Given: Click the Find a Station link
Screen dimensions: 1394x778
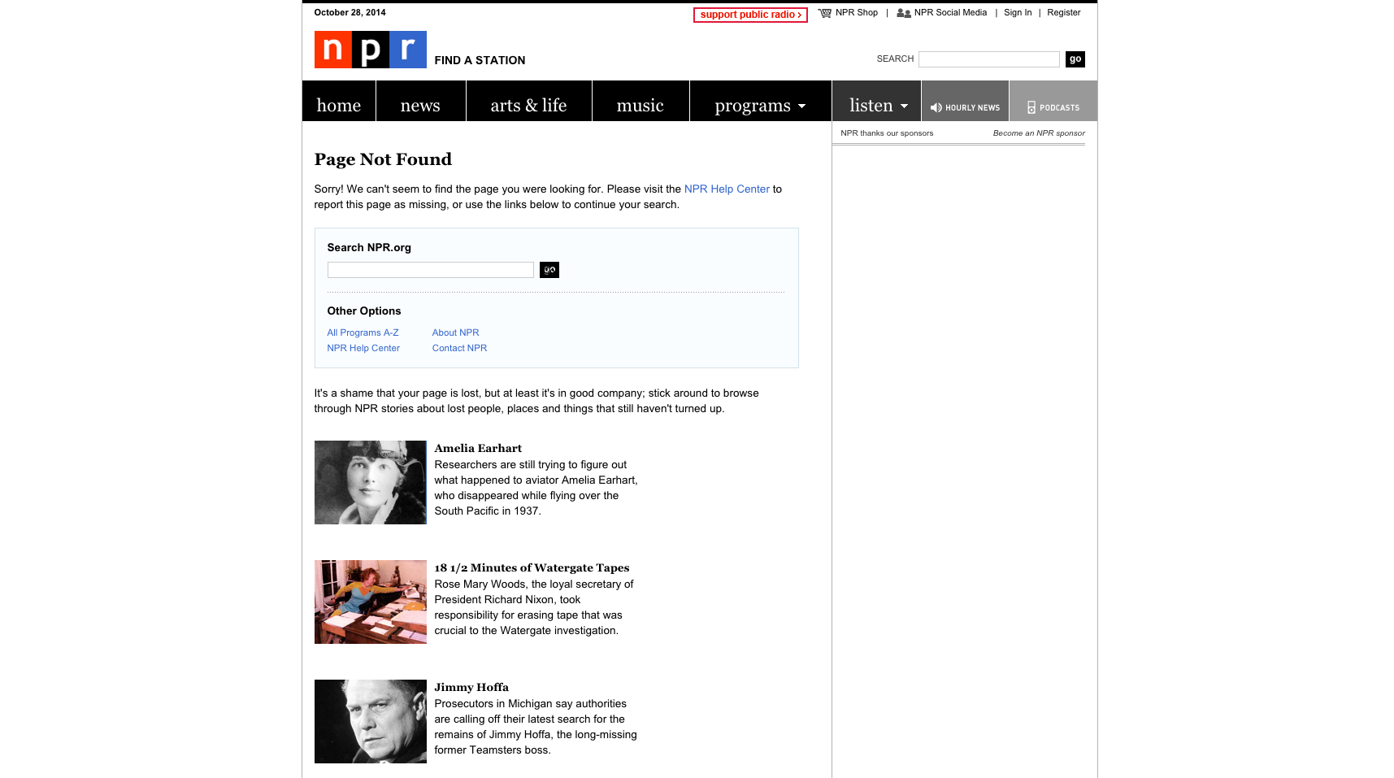Looking at the screenshot, I should point(480,60).
